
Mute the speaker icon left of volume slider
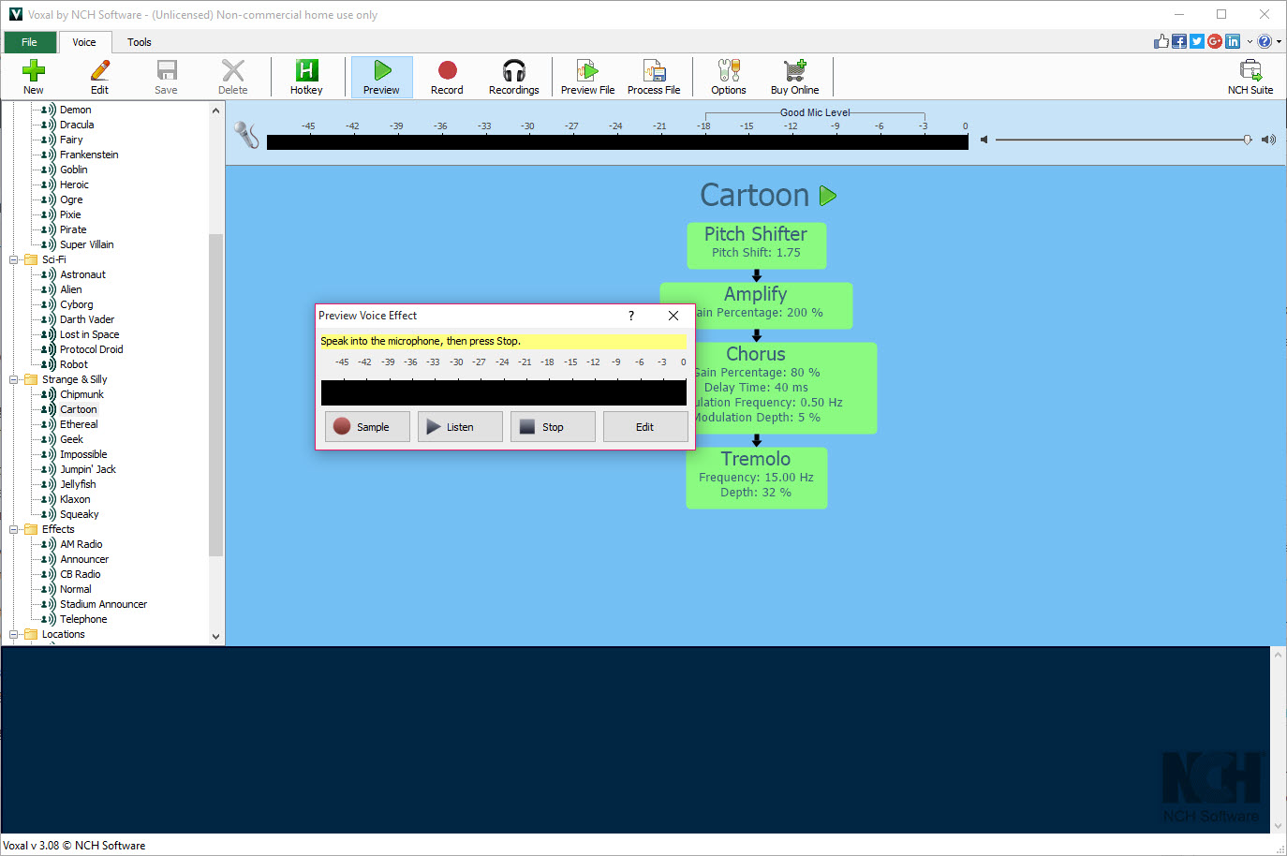[x=984, y=140]
